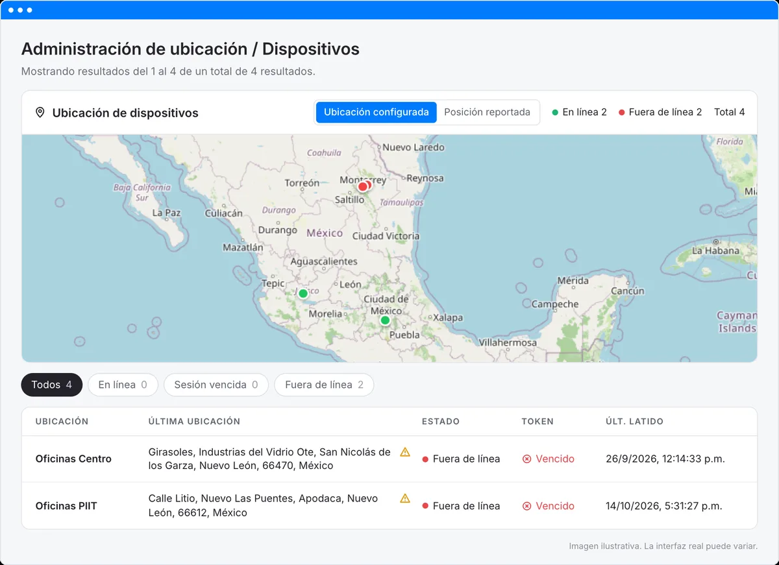Click the expired token icon for Oficinas Centro
Viewport: 779px width, 565px height.
point(527,459)
